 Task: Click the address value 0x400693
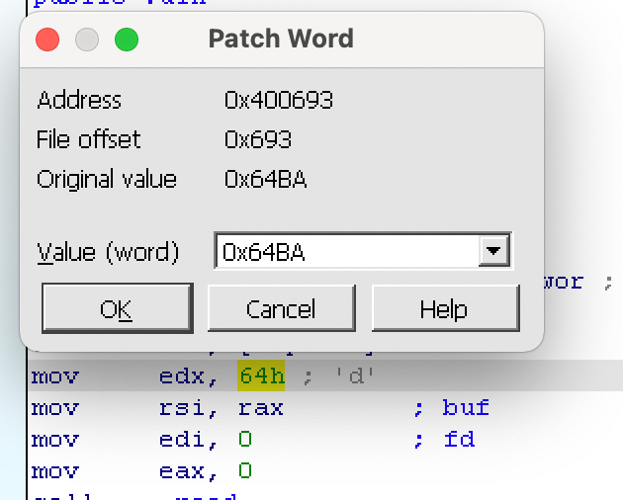279,100
